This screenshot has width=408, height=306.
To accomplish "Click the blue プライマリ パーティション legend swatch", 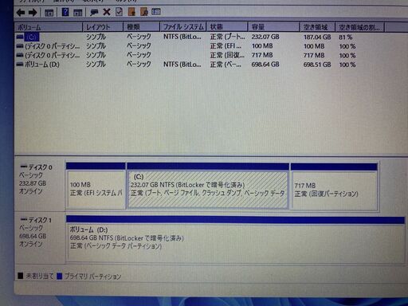I will point(60,277).
